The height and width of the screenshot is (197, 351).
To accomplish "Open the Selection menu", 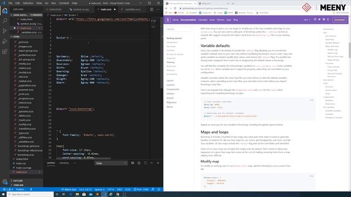I will [28, 3].
